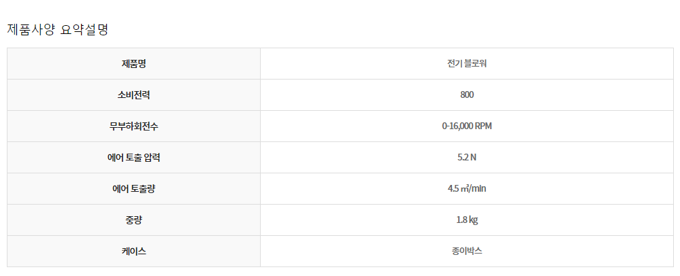Select the 무부하회전수 label cell

(x=133, y=126)
